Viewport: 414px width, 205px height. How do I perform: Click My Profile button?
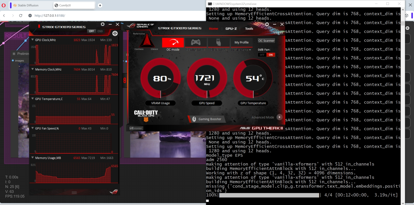[242, 42]
